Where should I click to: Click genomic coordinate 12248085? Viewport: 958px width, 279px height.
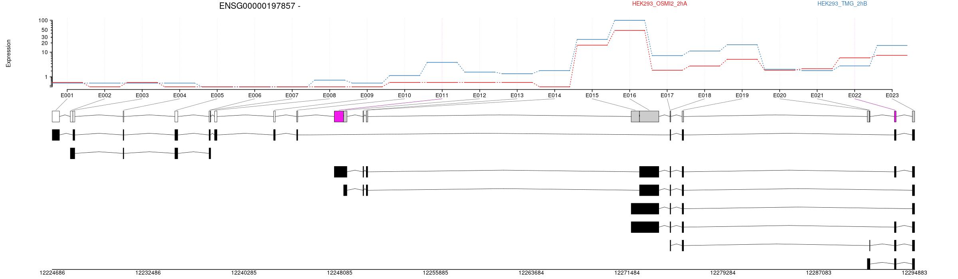click(340, 273)
